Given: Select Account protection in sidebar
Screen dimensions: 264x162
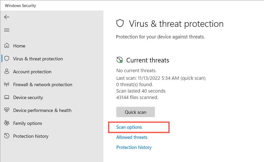Looking at the screenshot, I should point(32,72).
